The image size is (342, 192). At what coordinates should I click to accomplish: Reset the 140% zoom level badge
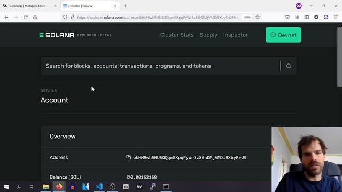coord(247,17)
